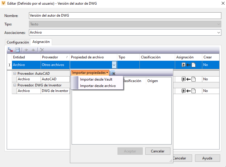Open the disabled Tipo Texto dropdown
This screenshot has height=167, width=226.
pos(219,24)
